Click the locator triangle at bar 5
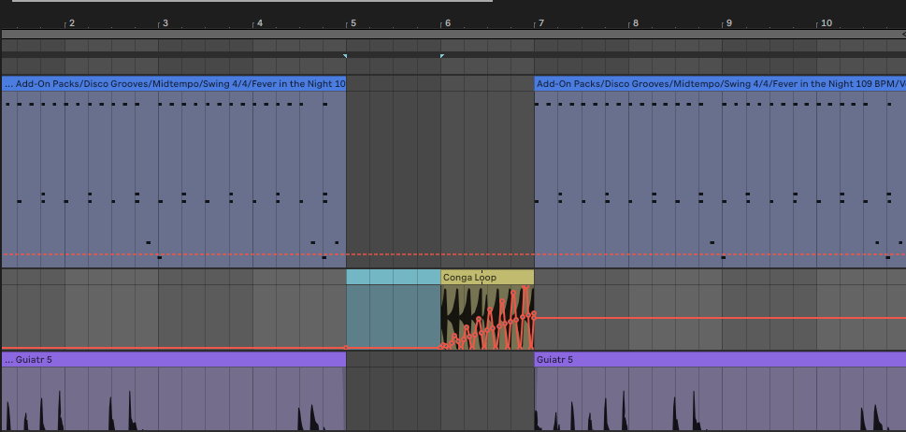Viewport: 906px width, 432px height. click(x=346, y=57)
